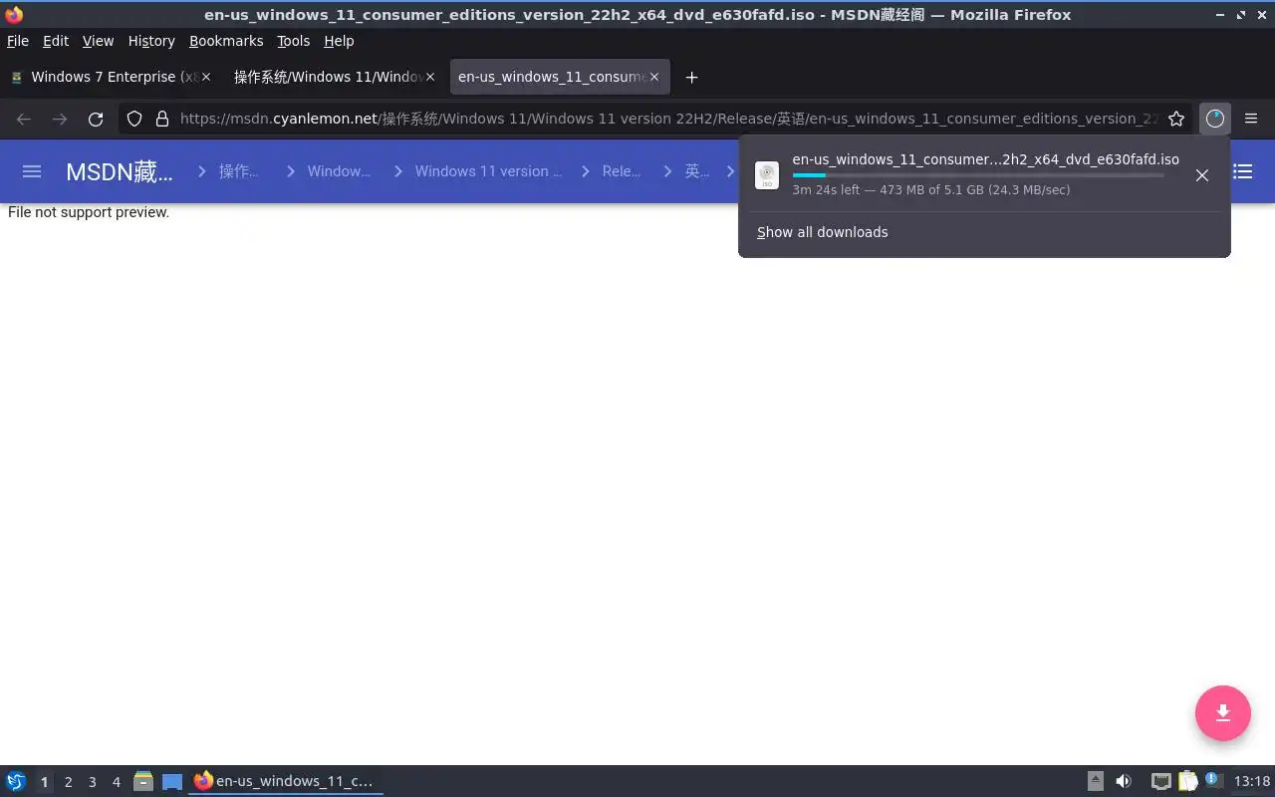Open the Tools menu
The width and height of the screenshot is (1275, 797).
click(x=294, y=41)
